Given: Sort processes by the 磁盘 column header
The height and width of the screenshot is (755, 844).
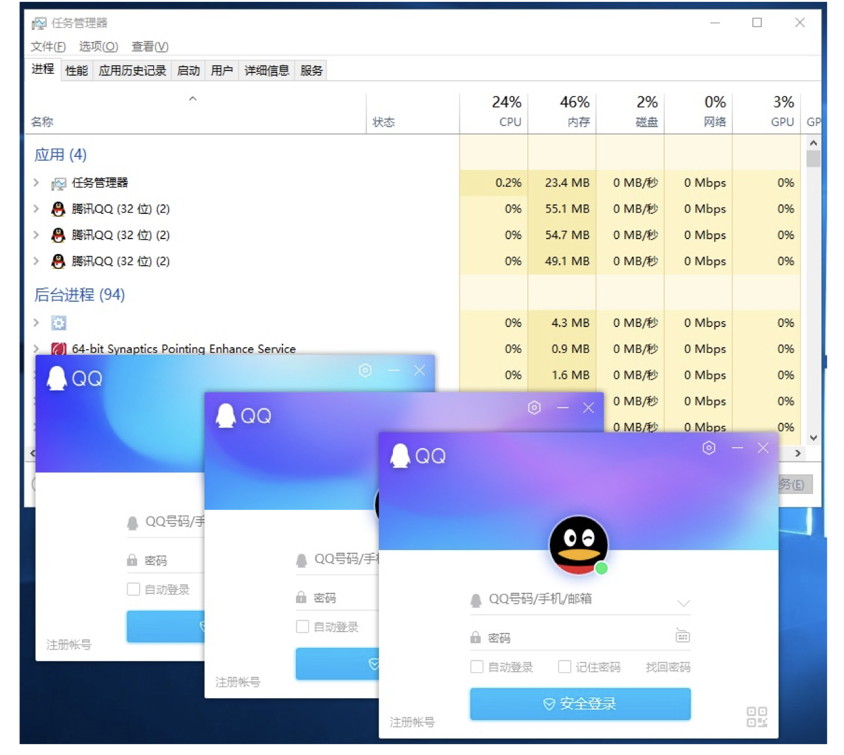Looking at the screenshot, I should 630,112.
